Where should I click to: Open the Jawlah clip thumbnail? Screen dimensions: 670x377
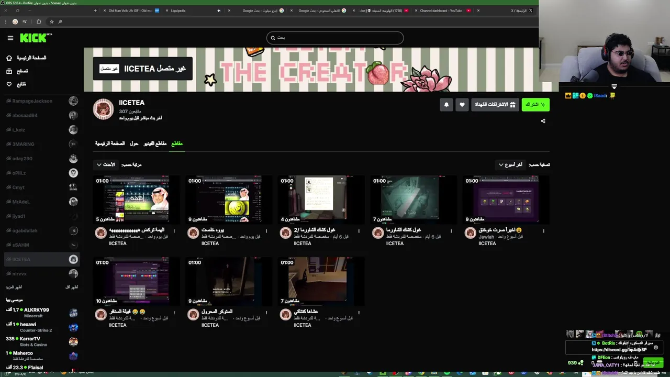(x=506, y=199)
